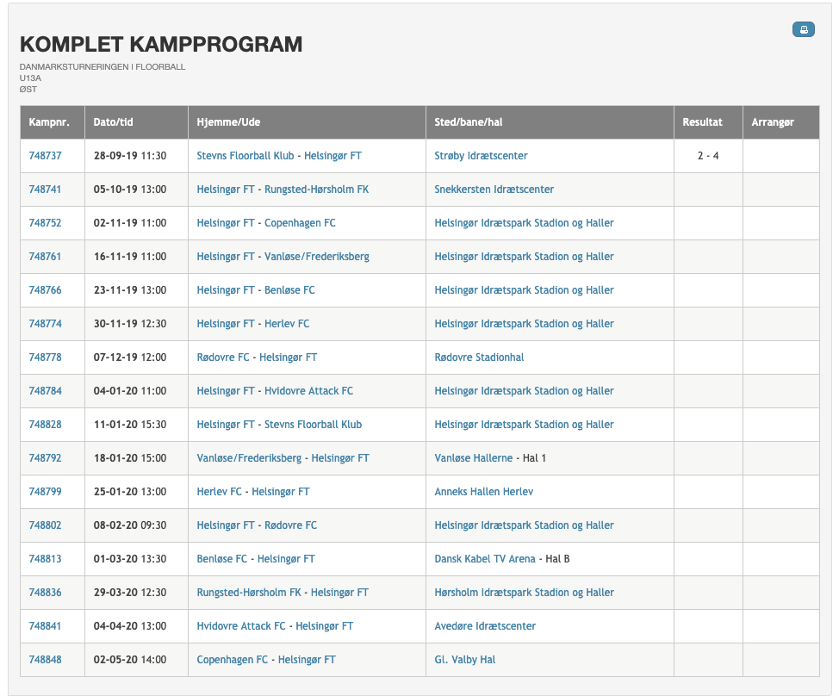
Task: Open match number 748802
Action: click(45, 525)
